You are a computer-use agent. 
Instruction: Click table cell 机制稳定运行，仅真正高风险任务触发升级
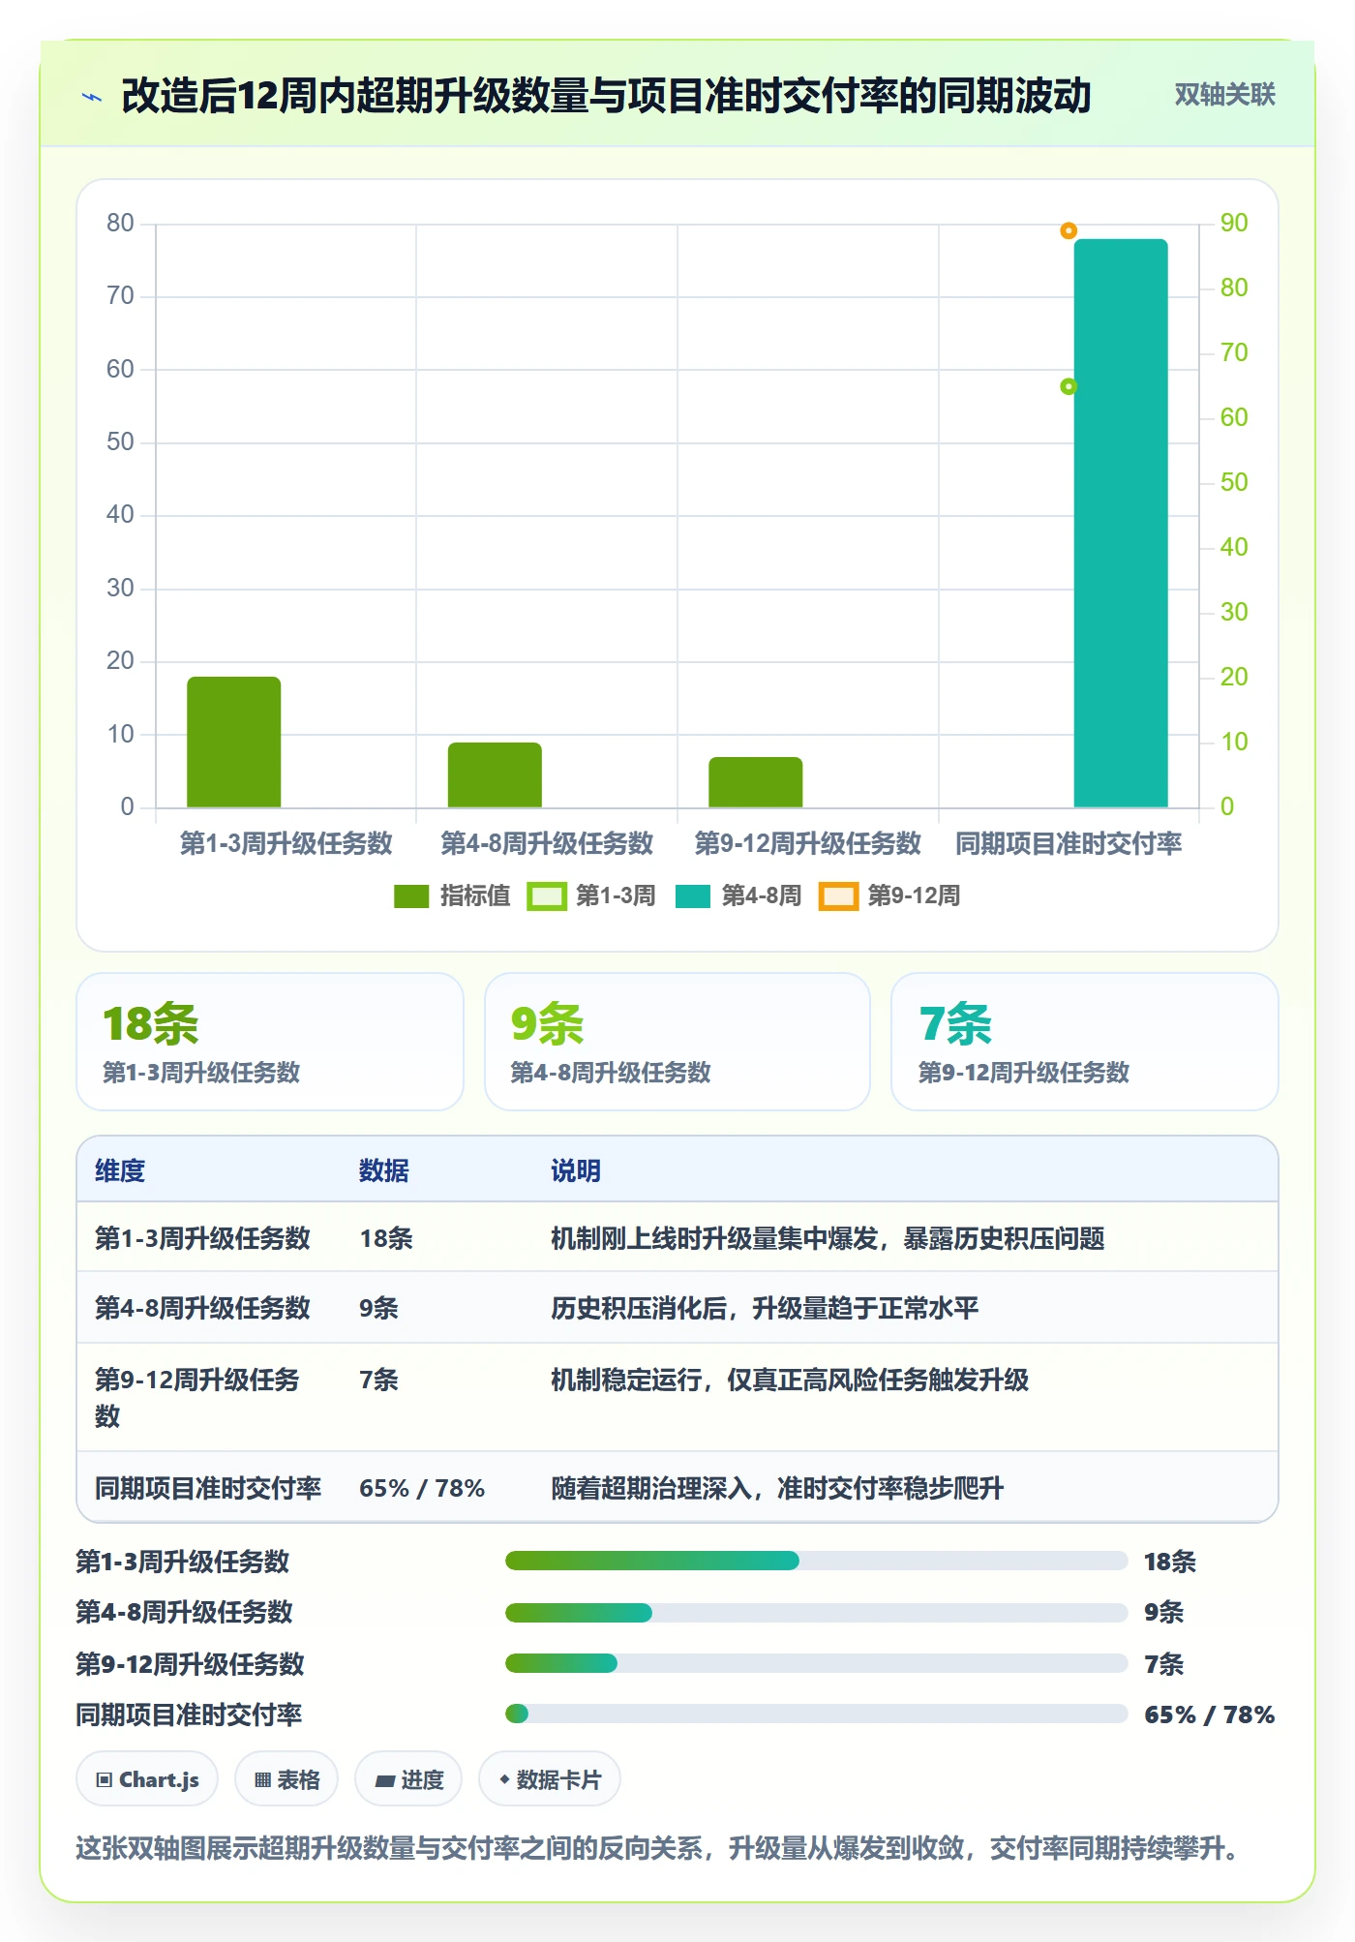[x=790, y=1381]
